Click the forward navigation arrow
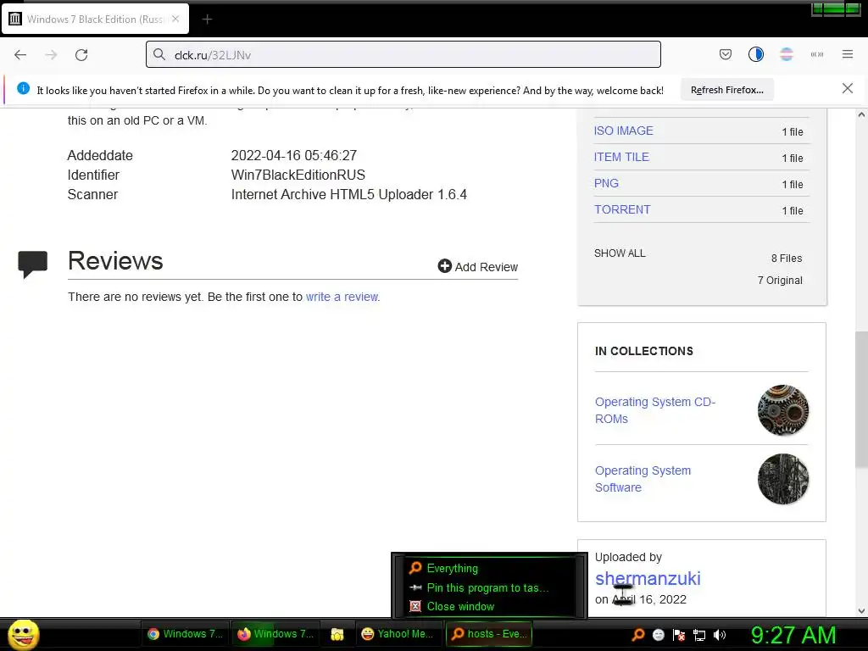Screen dimensions: 868x651 51,55
